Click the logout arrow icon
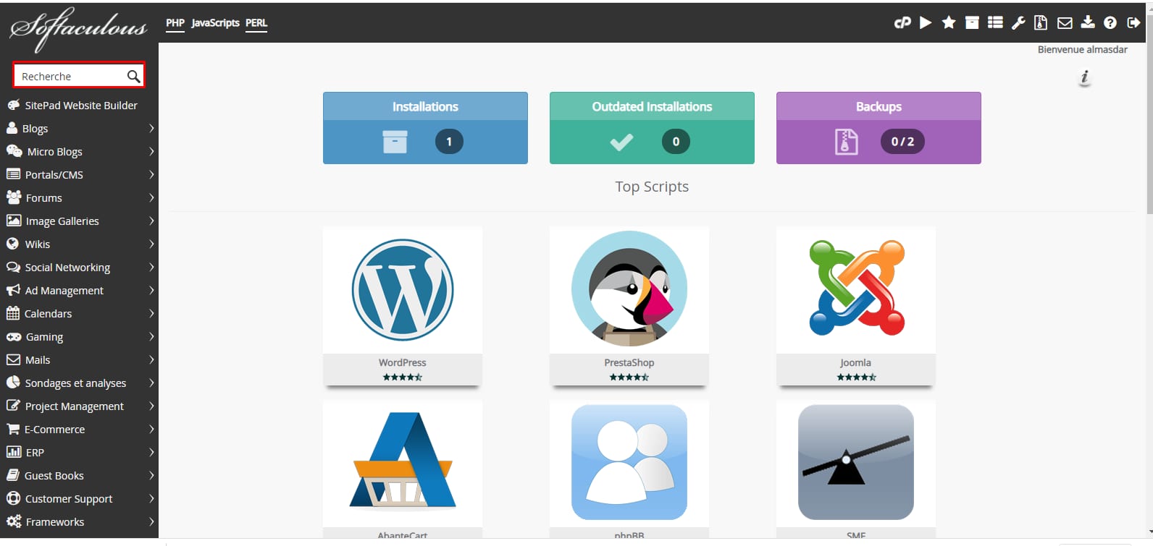The height and width of the screenshot is (546, 1153). (1133, 23)
